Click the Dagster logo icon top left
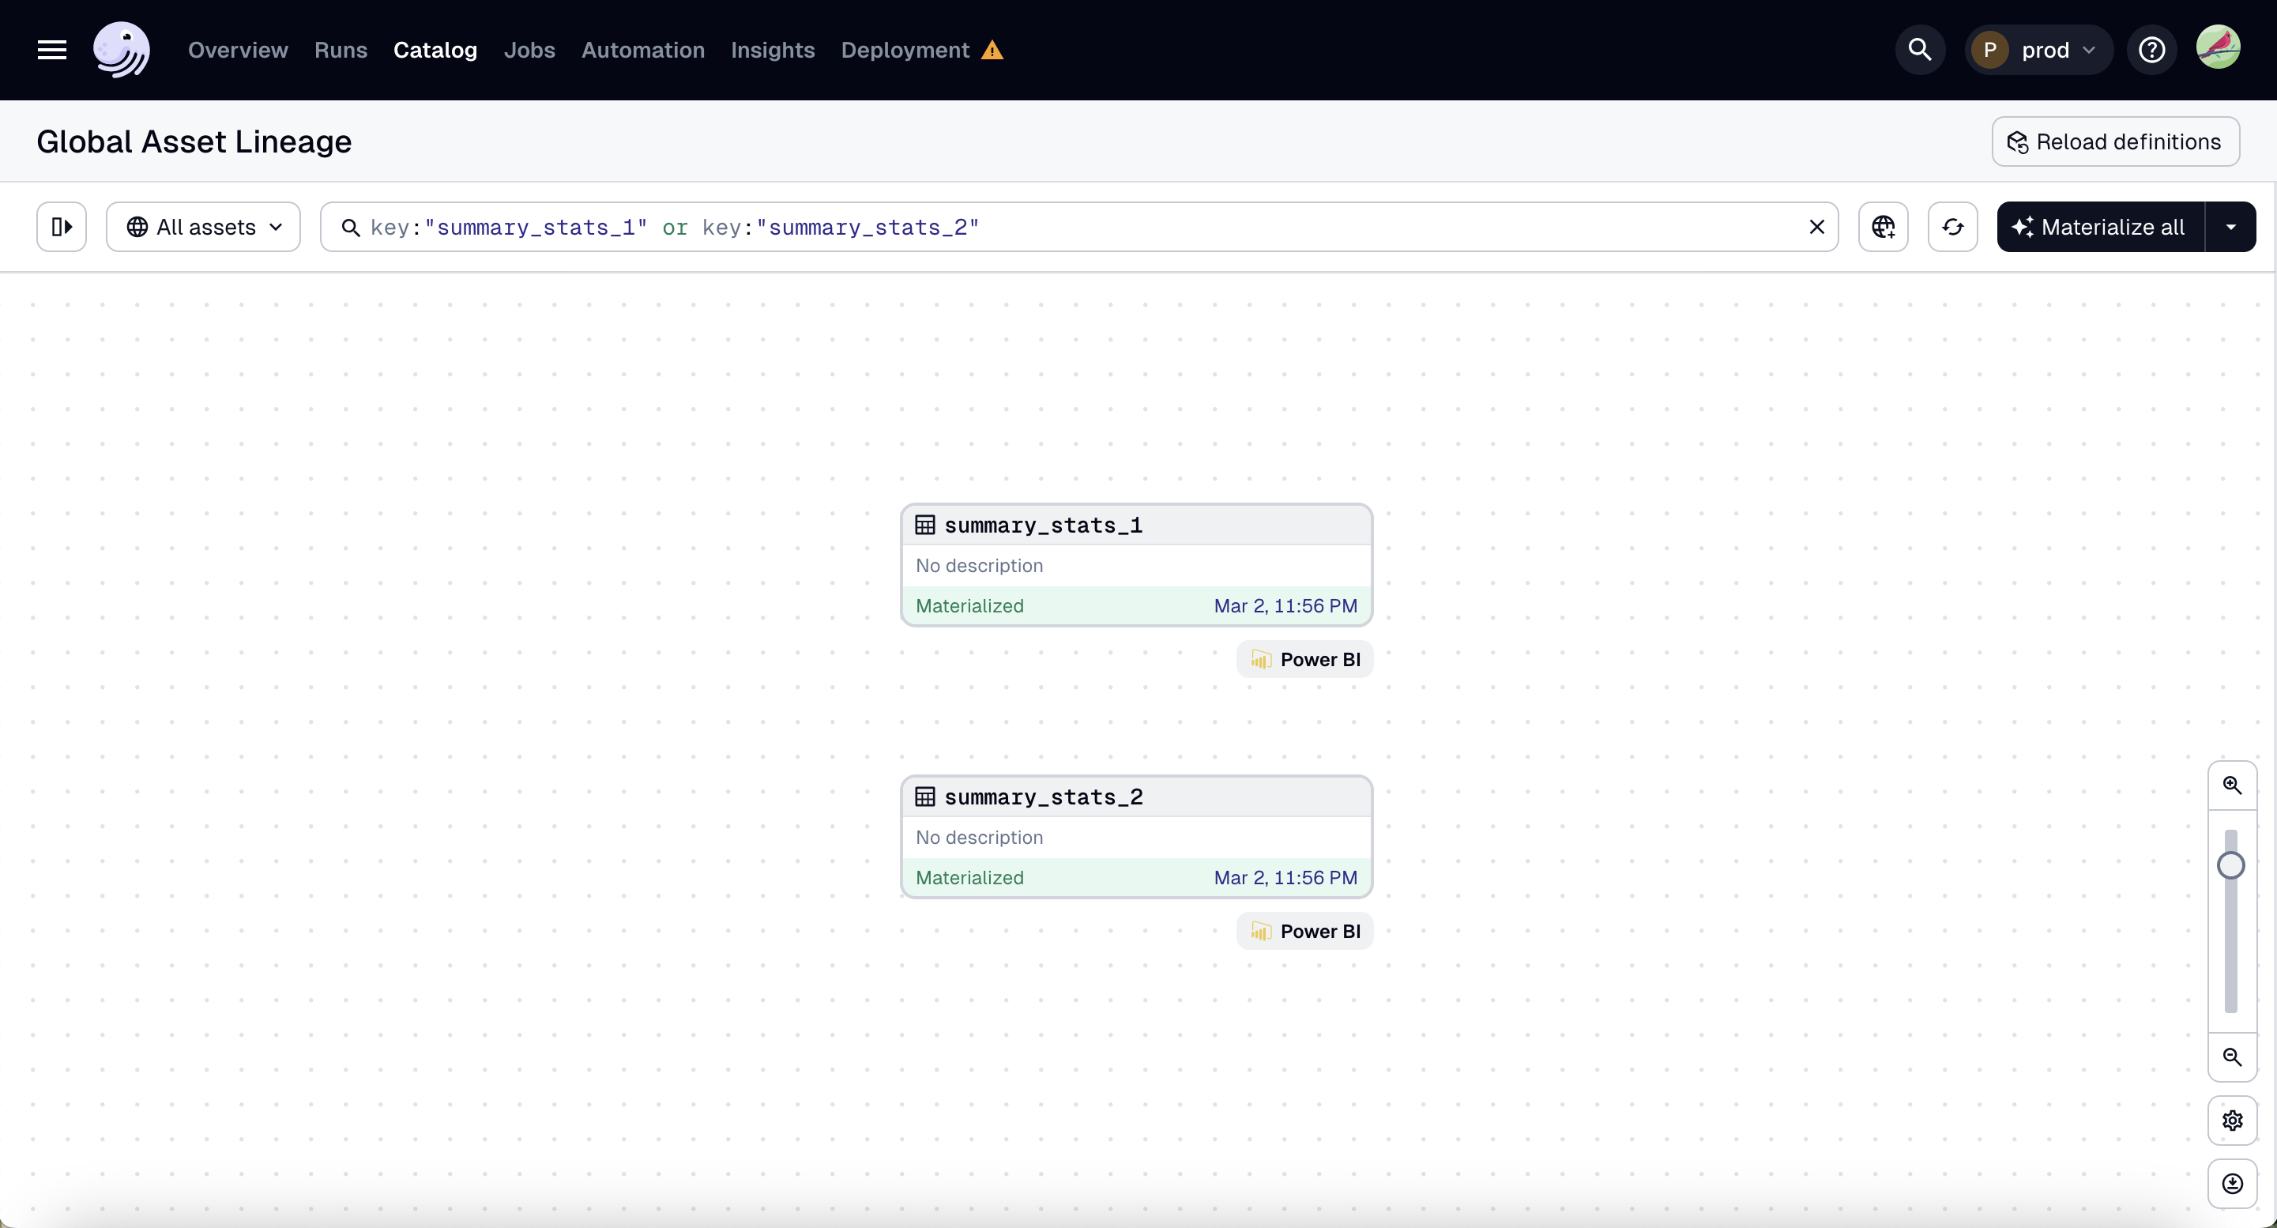Viewport: 2277px width, 1228px height. coord(121,50)
